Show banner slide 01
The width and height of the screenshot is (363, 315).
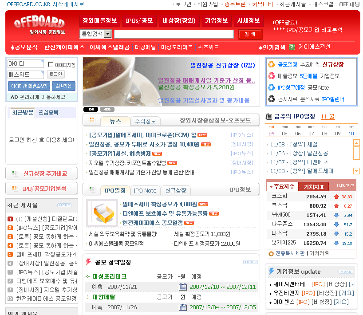tap(91, 109)
